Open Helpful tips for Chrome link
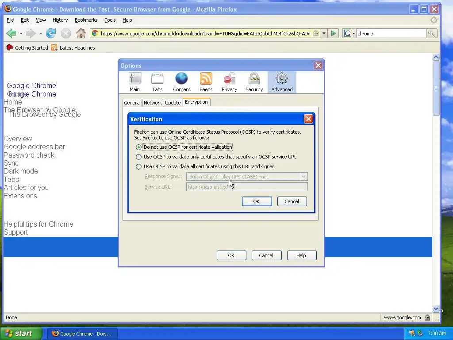 coord(38,224)
